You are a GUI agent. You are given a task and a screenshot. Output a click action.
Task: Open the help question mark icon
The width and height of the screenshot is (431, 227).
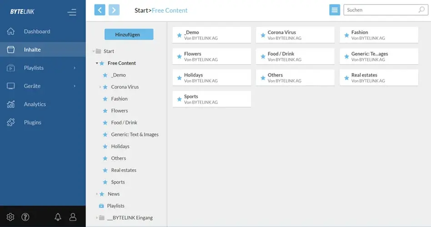[25, 217]
